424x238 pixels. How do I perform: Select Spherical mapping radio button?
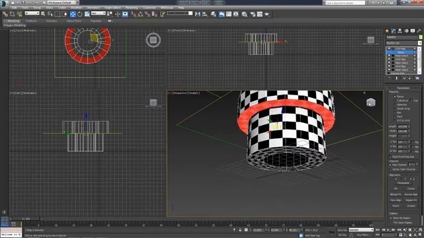pyautogui.click(x=395, y=104)
